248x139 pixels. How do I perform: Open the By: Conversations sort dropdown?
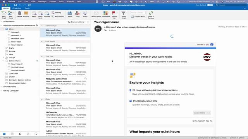pos(77,22)
